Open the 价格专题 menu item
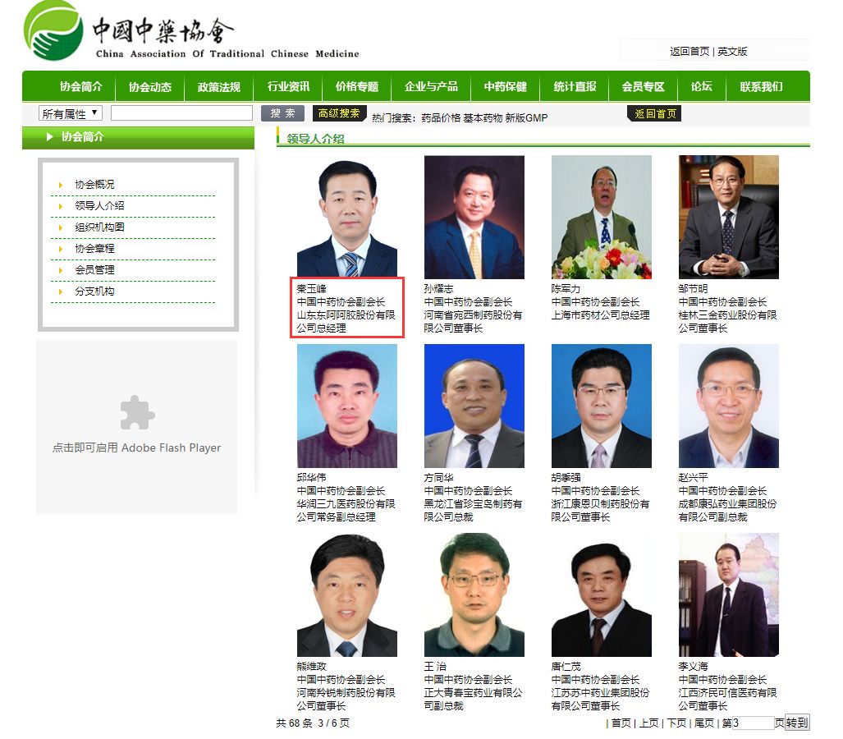This screenshot has height=739, width=843. pos(357,86)
